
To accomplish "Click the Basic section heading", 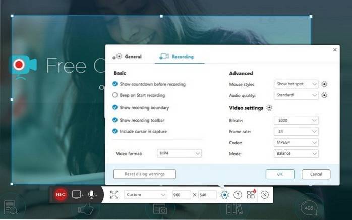I will tap(120, 73).
